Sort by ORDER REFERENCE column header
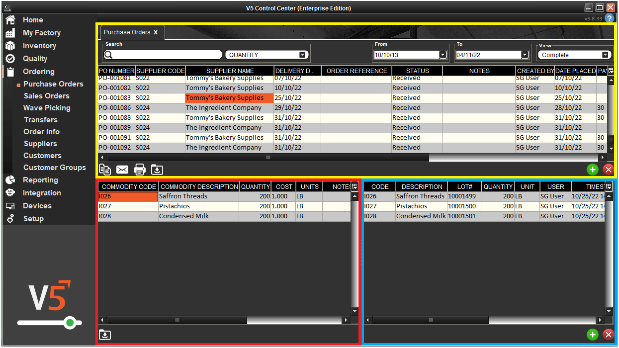 coord(356,71)
